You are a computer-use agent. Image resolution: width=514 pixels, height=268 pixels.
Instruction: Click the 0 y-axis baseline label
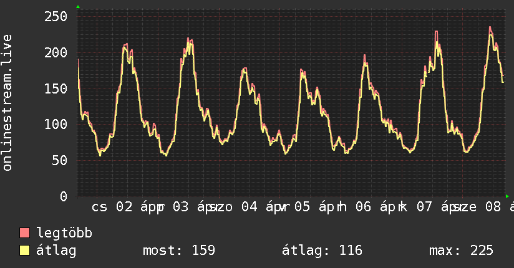[63, 196]
